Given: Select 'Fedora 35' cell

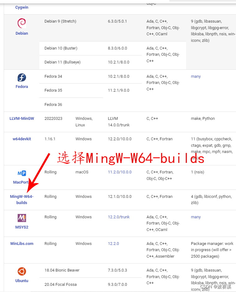Looking at the screenshot, I should (x=53, y=90).
